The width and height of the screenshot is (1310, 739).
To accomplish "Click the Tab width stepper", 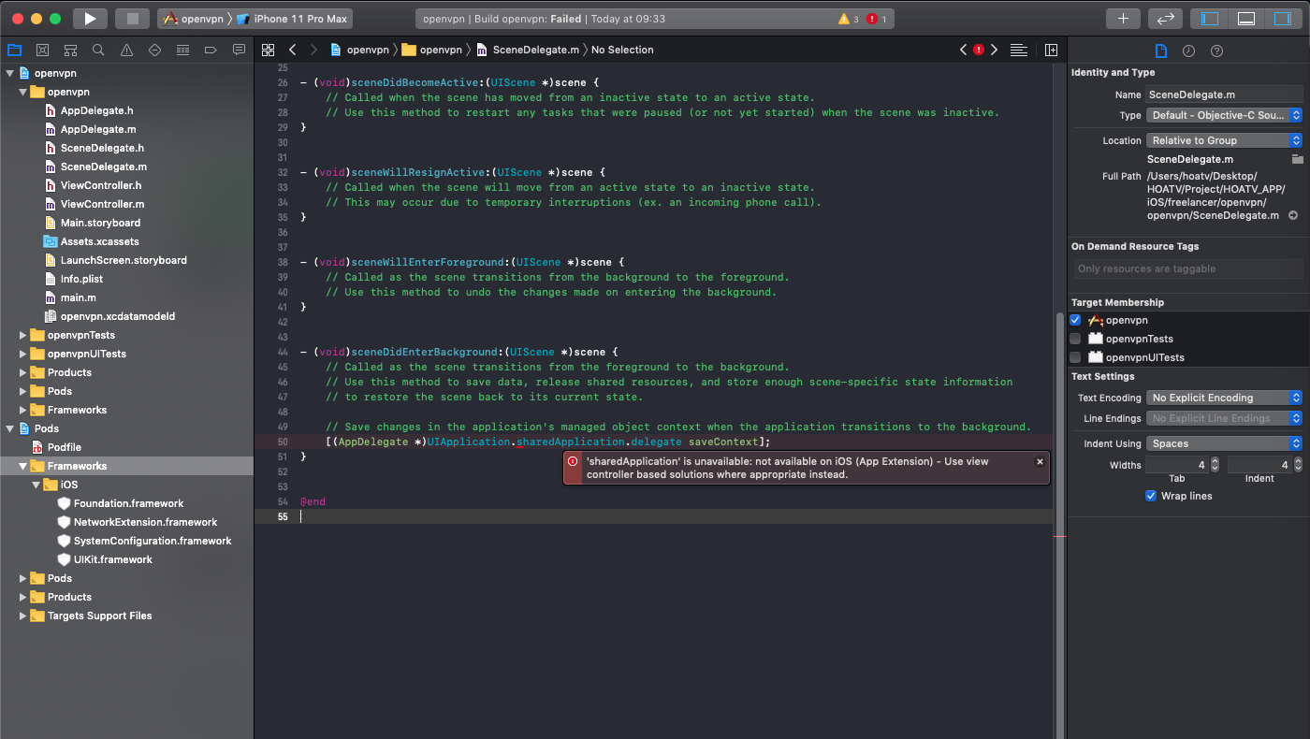I will (x=1215, y=464).
